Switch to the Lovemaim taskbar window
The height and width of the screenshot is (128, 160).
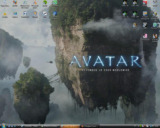coord(30,126)
